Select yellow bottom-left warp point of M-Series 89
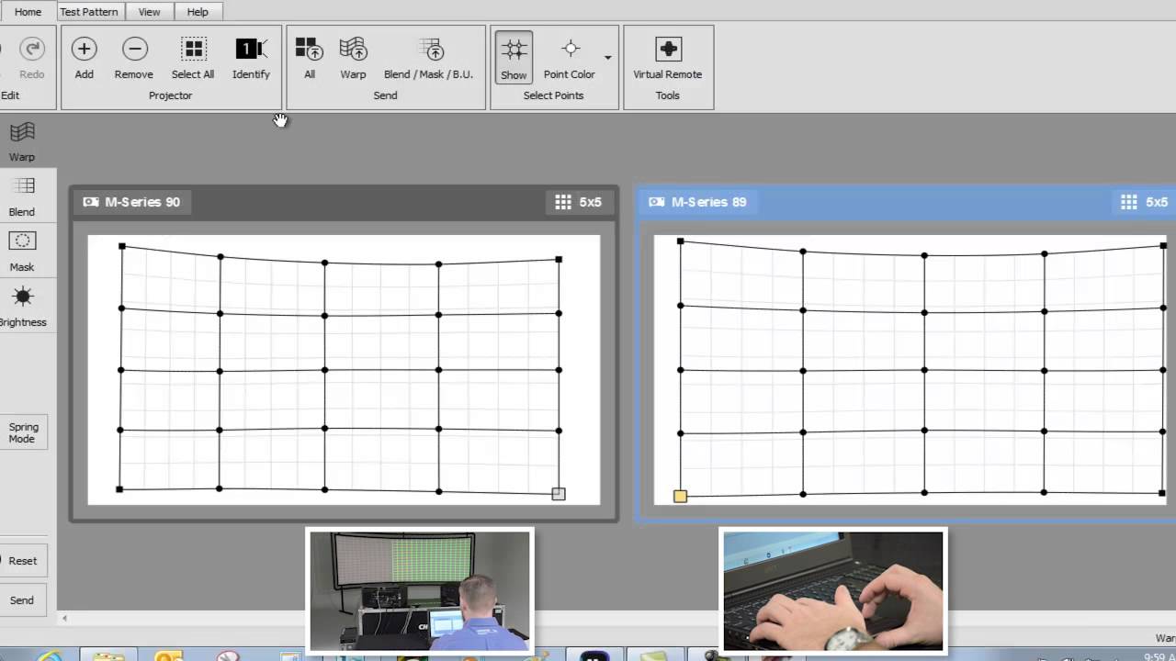 click(x=680, y=496)
